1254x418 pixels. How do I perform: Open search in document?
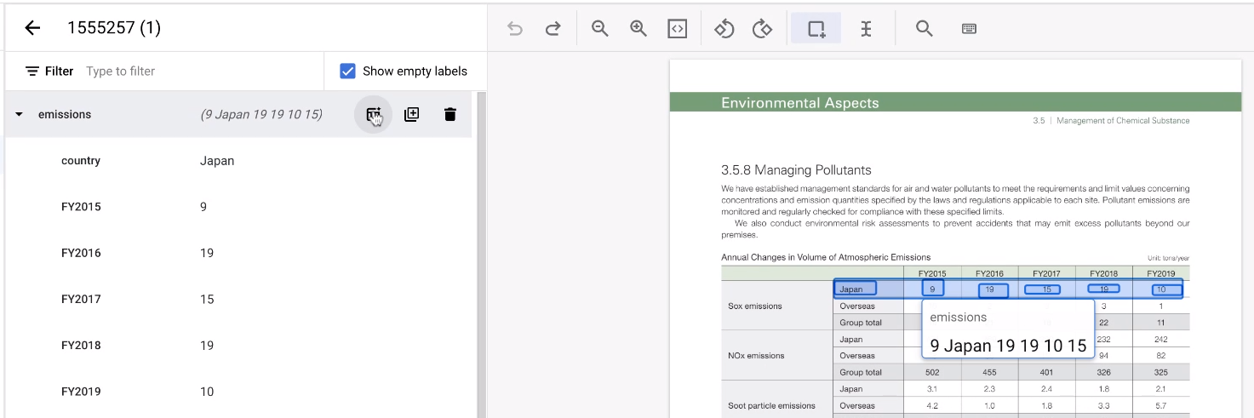pyautogui.click(x=925, y=29)
